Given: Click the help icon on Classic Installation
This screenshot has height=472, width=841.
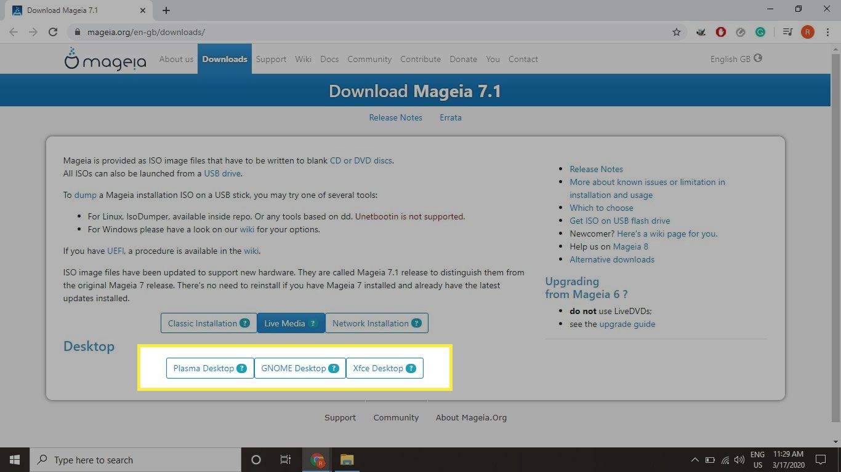Looking at the screenshot, I should 244,323.
